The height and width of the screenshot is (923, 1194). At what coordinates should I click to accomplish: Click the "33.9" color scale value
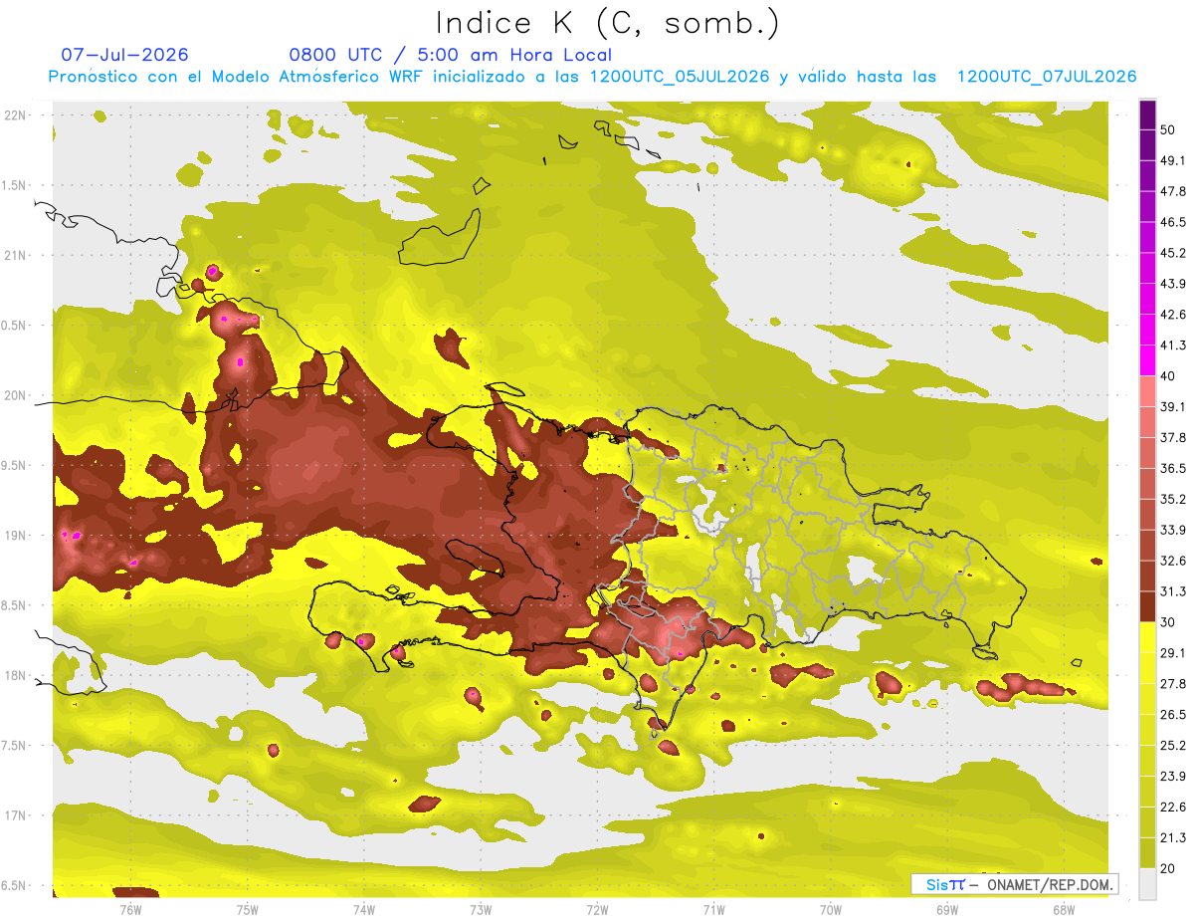click(1173, 530)
